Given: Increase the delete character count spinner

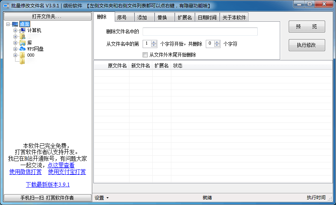Looking at the screenshot, I should [217, 42].
